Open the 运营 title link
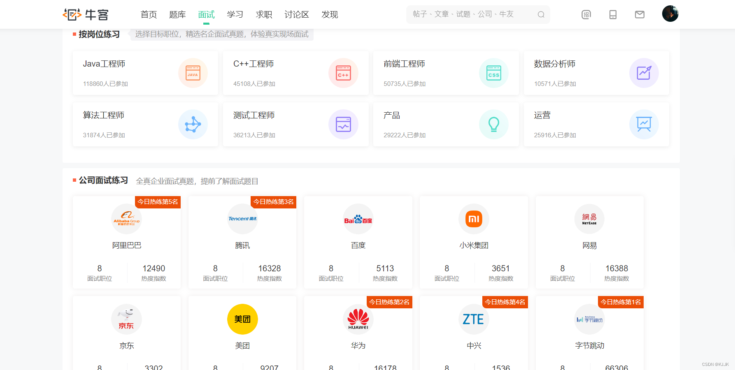 (542, 115)
